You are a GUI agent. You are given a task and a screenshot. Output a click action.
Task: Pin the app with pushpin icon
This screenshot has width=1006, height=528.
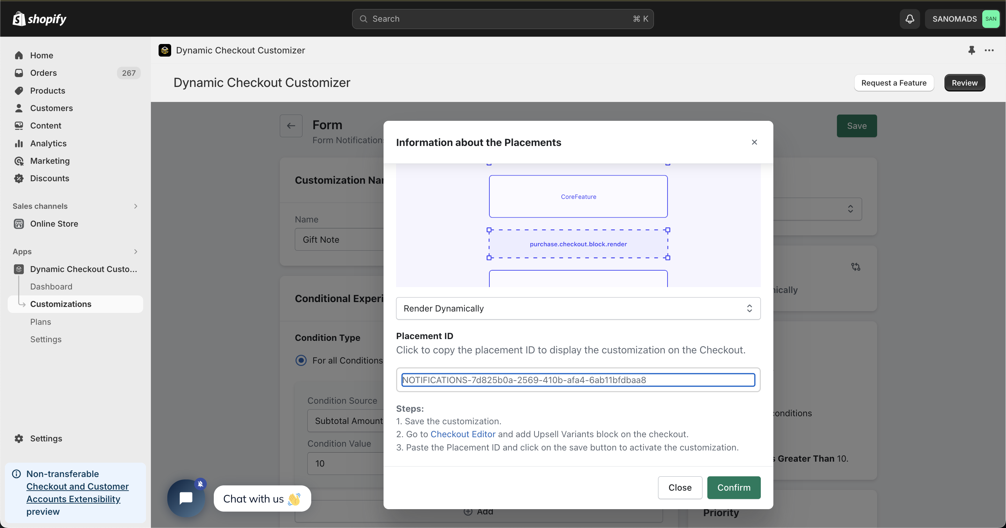coord(972,50)
